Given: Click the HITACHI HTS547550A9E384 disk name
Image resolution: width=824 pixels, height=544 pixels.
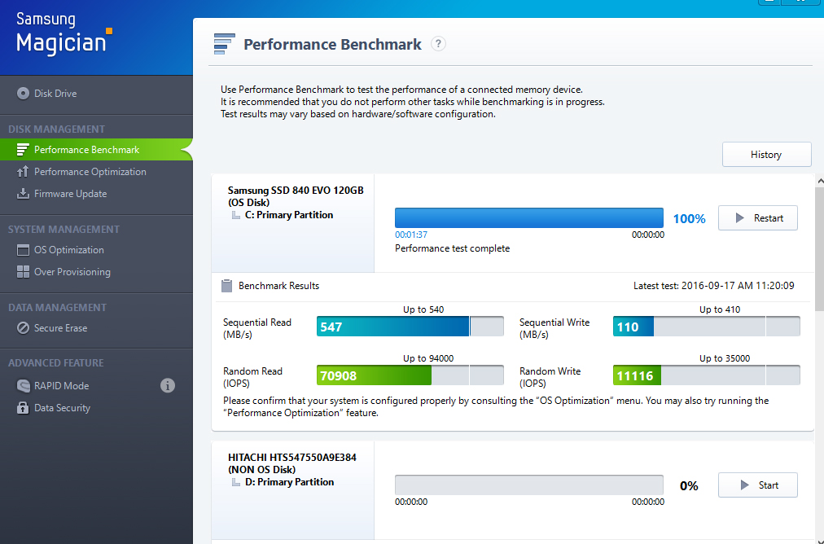Looking at the screenshot, I should coord(292,458).
